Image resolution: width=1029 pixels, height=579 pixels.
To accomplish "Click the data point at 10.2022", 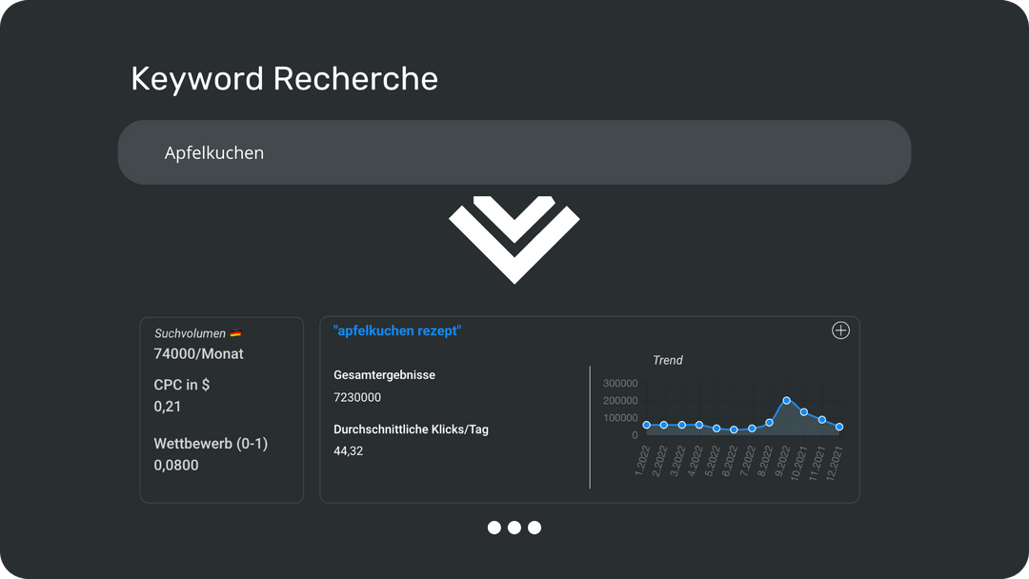I will tap(803, 413).
